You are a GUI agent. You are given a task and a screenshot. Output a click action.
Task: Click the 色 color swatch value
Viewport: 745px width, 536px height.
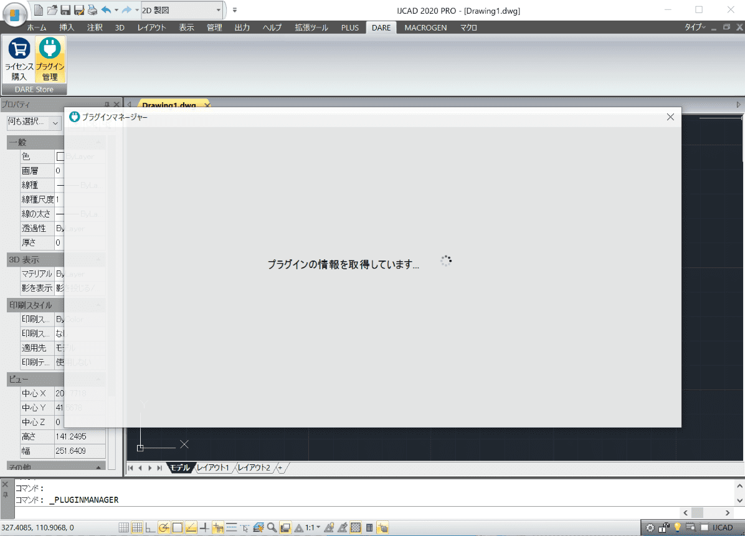click(60, 156)
